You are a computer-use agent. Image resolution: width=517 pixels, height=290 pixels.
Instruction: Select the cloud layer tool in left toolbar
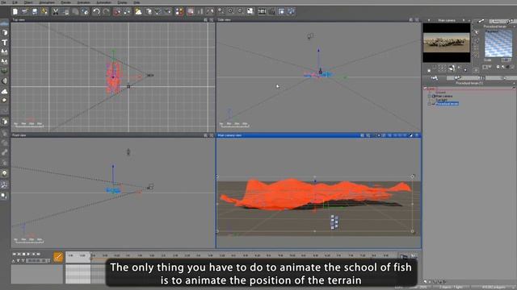click(x=5, y=91)
